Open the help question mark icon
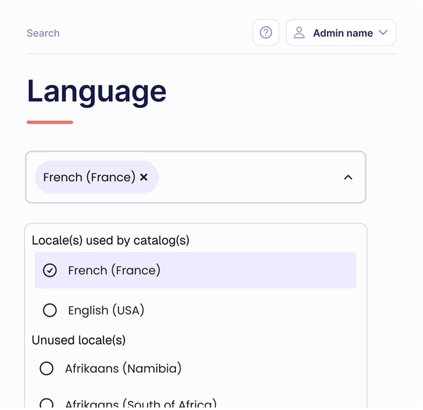The image size is (423, 410). [266, 33]
